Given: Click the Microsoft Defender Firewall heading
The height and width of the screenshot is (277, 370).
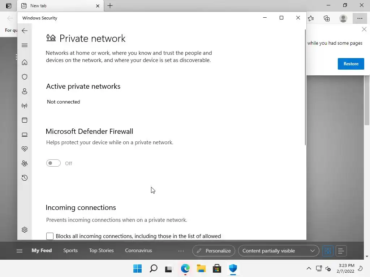Looking at the screenshot, I should point(90,131).
